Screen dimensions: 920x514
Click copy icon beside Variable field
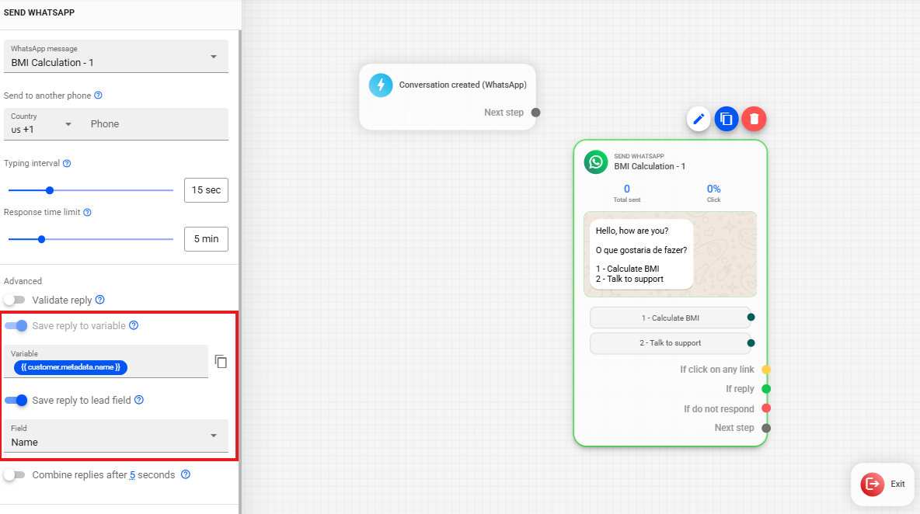pos(221,362)
